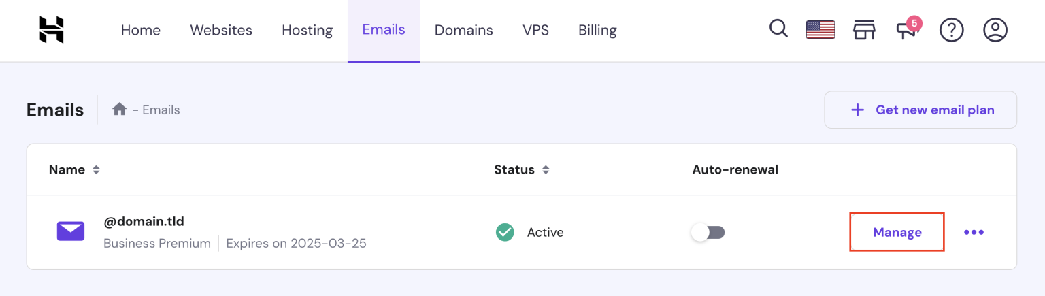
Task: Click the Manage button
Action: click(897, 233)
